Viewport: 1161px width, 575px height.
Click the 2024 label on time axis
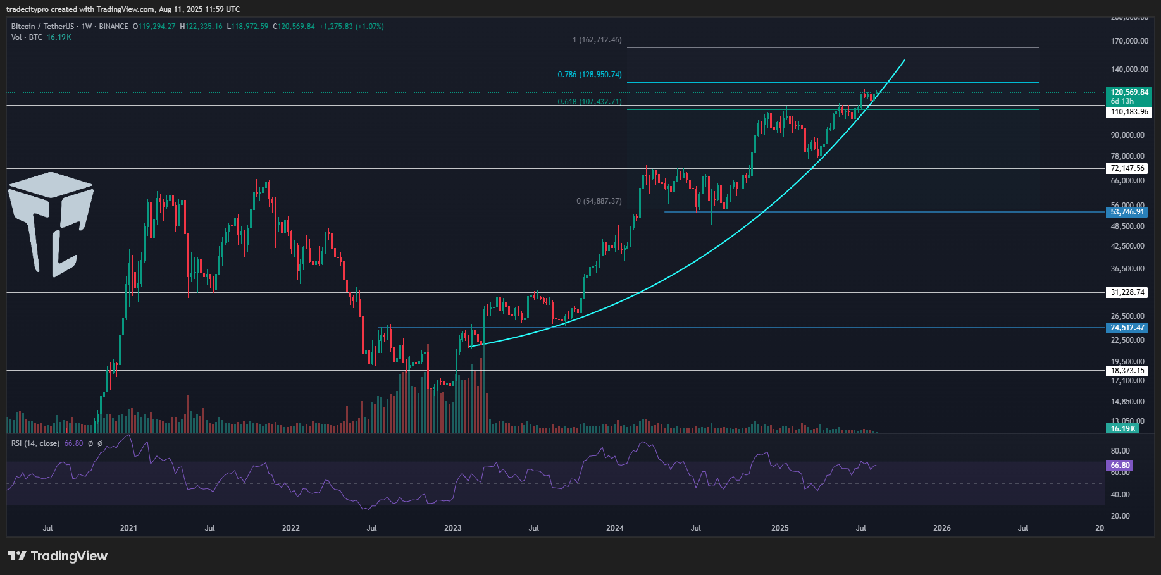[614, 528]
